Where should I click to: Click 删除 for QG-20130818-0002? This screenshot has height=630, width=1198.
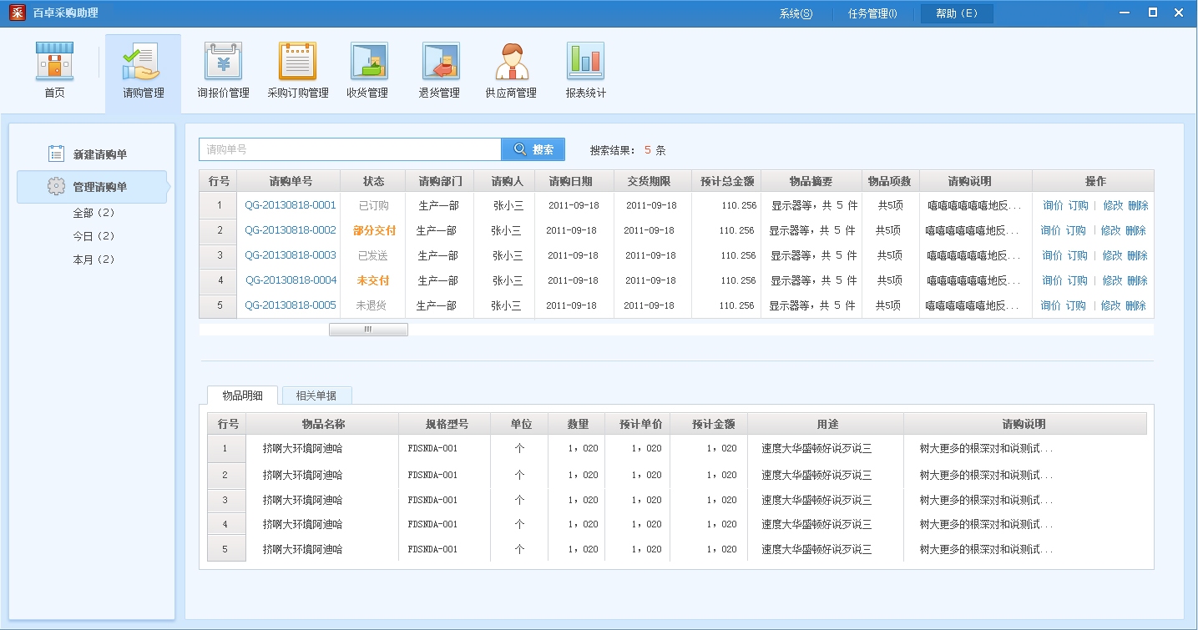1135,230
